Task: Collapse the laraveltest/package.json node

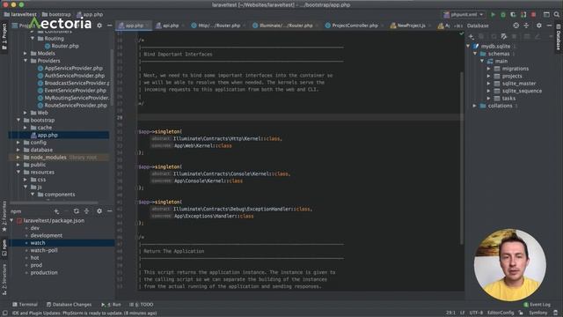Action: coord(11,221)
